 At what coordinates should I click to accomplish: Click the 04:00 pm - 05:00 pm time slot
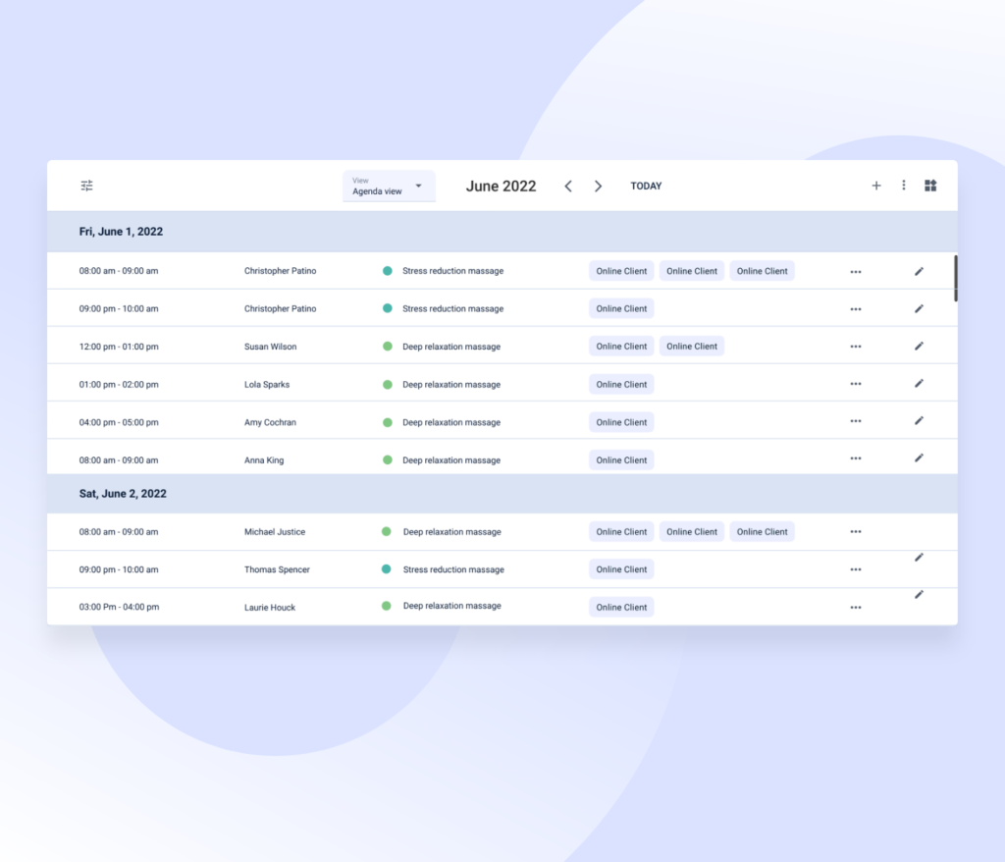tap(119, 422)
